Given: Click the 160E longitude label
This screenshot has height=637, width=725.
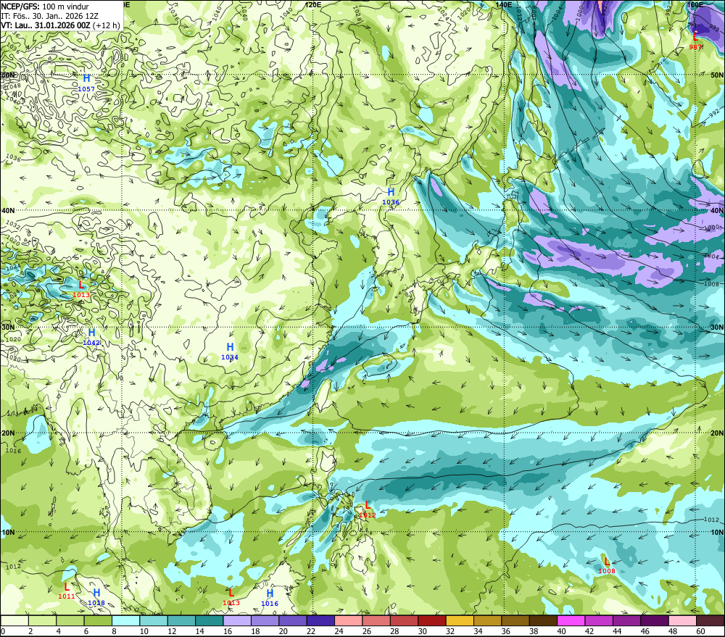Looking at the screenshot, I should coord(695,4).
